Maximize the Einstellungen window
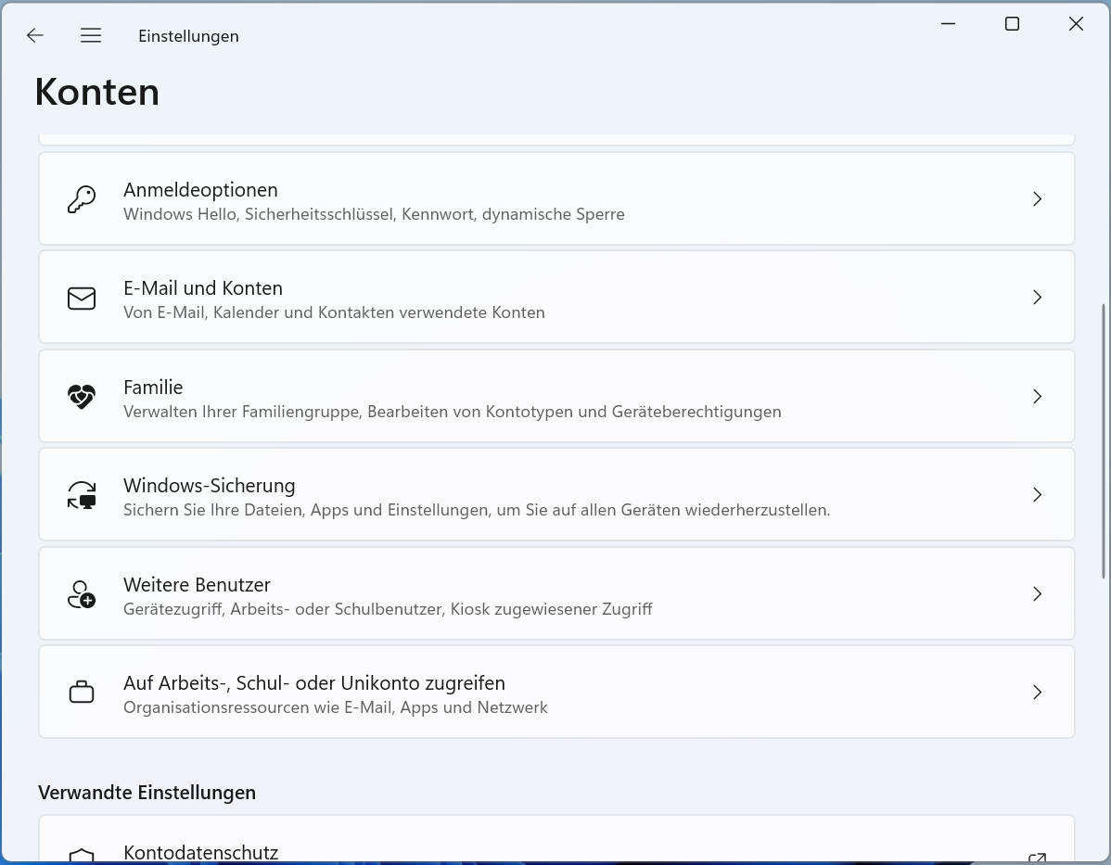The height and width of the screenshot is (865, 1111). click(x=1012, y=24)
